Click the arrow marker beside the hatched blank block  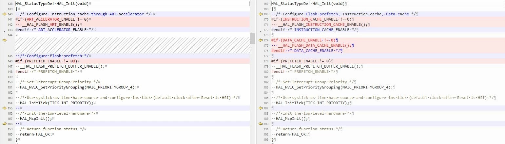point(4,40)
